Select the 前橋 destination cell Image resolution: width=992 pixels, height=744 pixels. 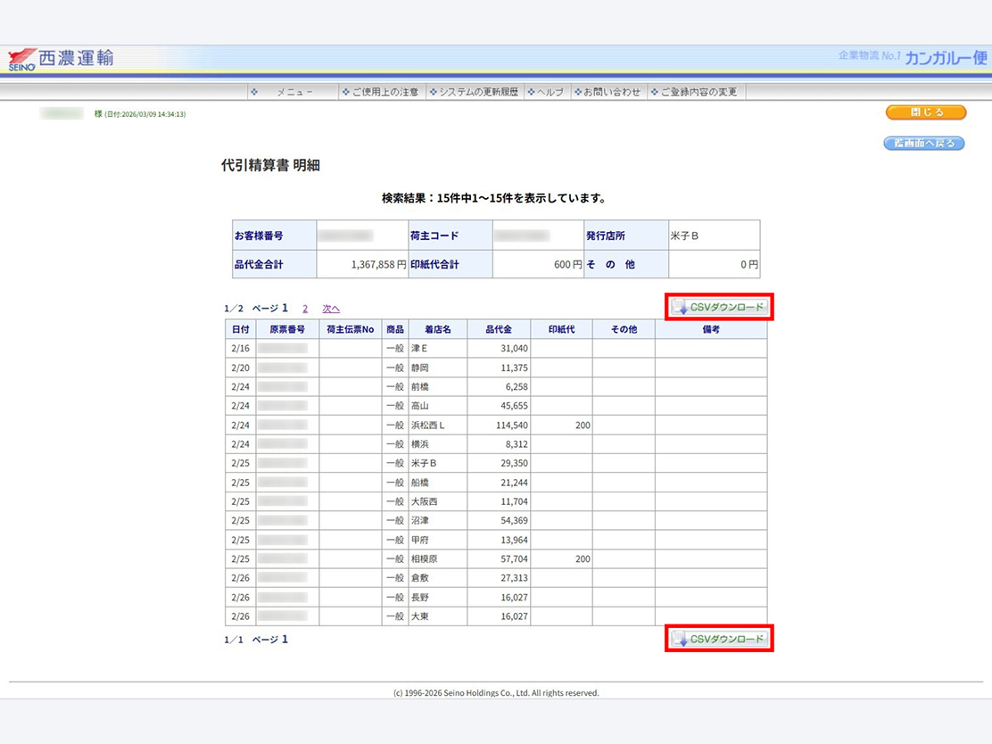438,386
